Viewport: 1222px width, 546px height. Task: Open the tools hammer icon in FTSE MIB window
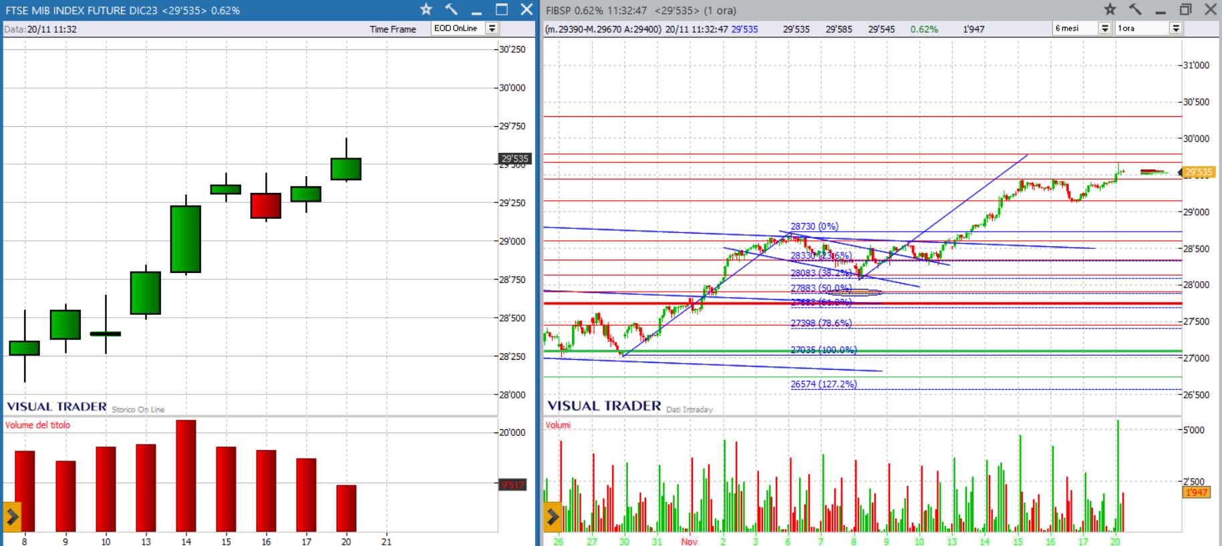point(452,9)
